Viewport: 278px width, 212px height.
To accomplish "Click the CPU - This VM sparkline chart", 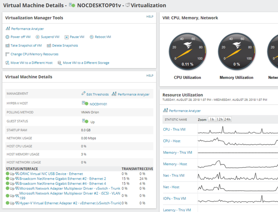I will 238,130.
